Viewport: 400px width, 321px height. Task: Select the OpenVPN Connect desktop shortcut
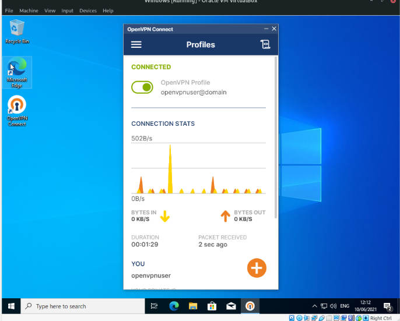17,111
